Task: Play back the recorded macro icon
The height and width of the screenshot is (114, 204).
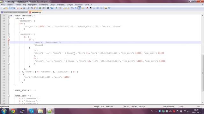Action: (x=94, y=8)
